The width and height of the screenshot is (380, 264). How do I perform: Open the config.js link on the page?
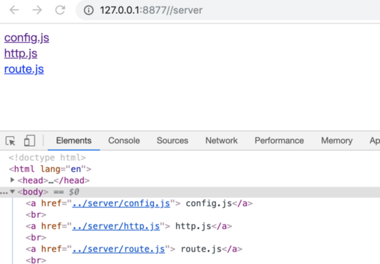tap(27, 38)
